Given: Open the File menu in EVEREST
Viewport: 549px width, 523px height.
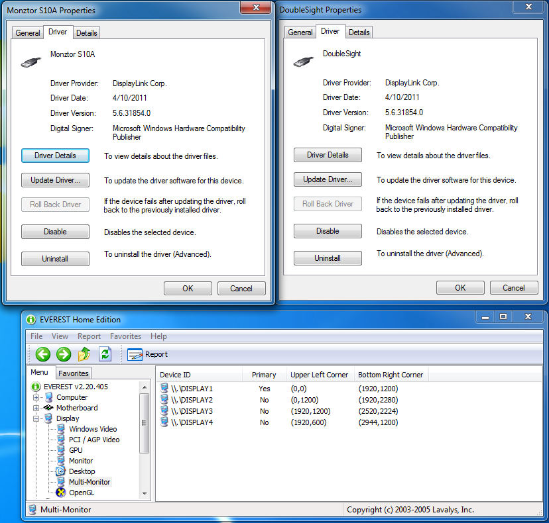Looking at the screenshot, I should 36,336.
